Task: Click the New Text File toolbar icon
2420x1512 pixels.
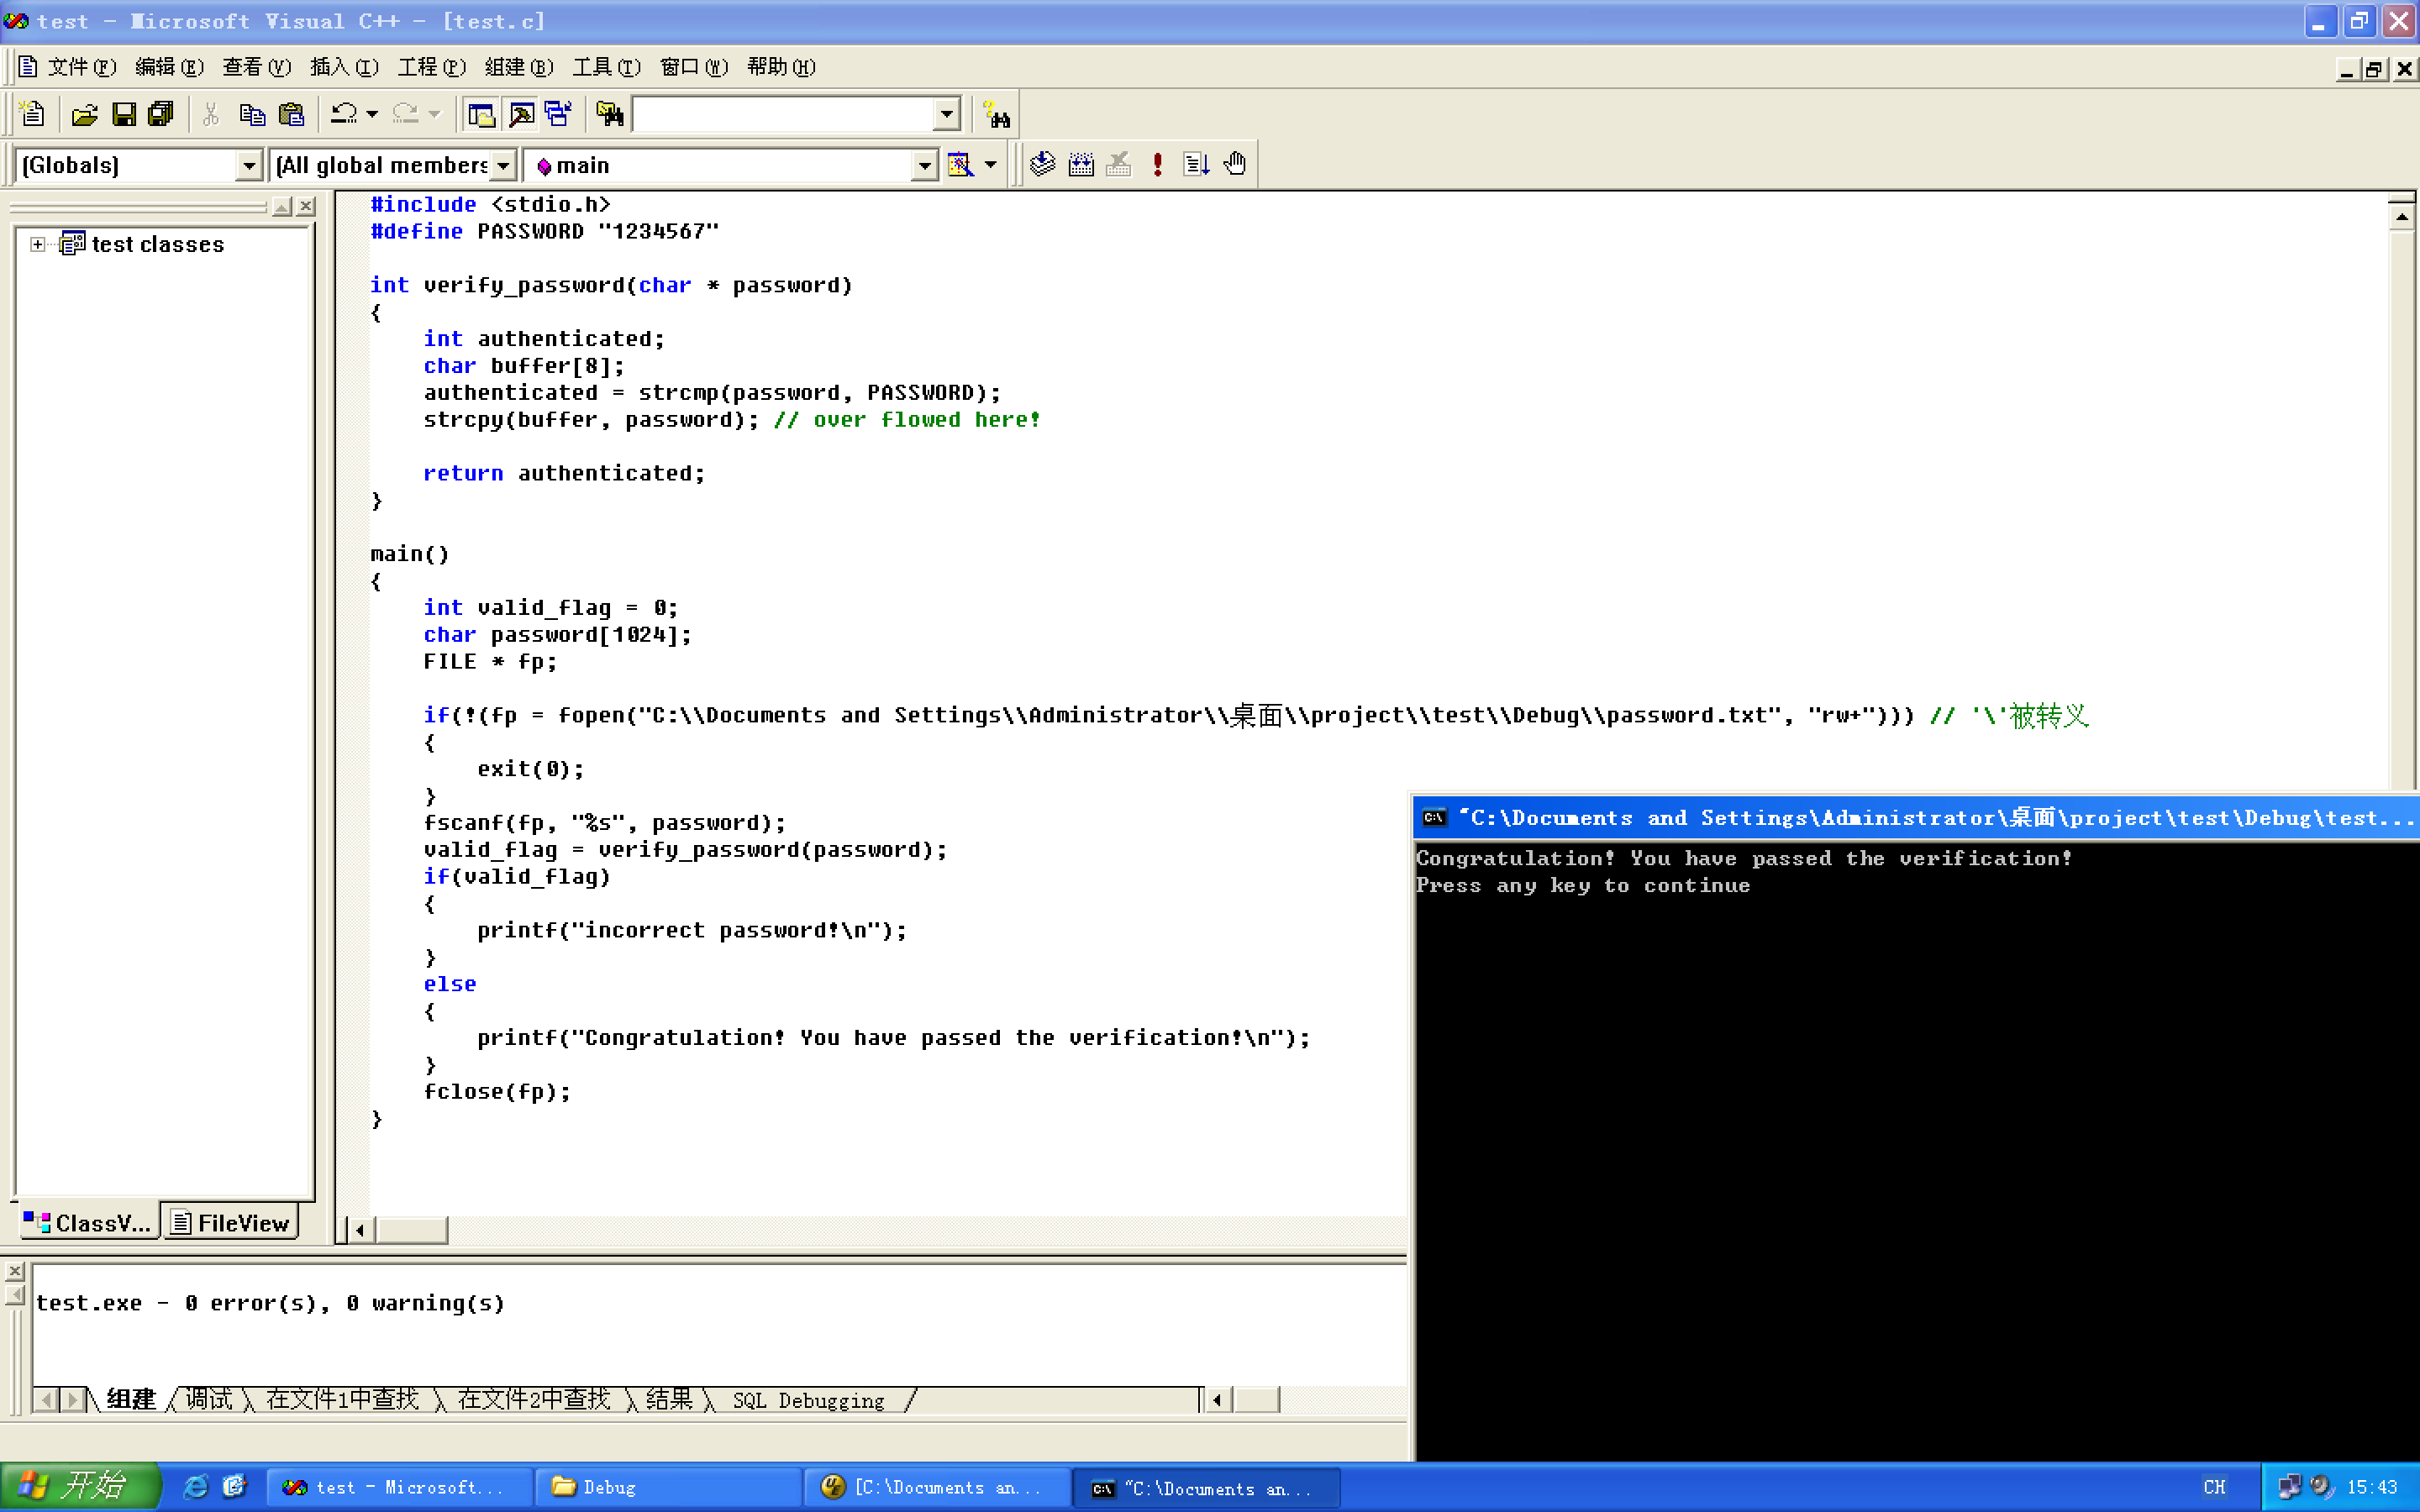Action: pos(32,114)
